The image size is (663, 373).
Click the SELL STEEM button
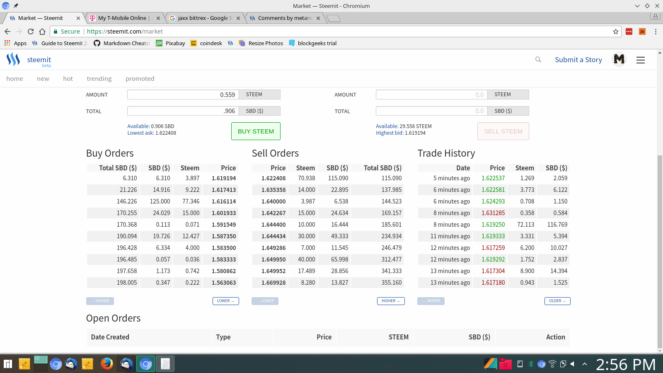[503, 131]
